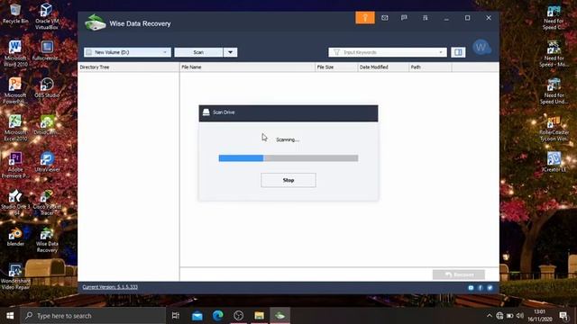Open the Current Version link
The height and width of the screenshot is (324, 577).
(110, 287)
